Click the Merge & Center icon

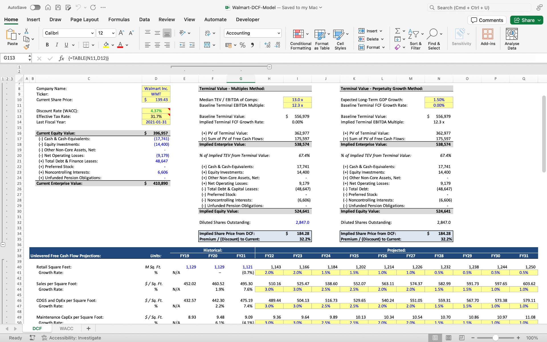pos(207,45)
